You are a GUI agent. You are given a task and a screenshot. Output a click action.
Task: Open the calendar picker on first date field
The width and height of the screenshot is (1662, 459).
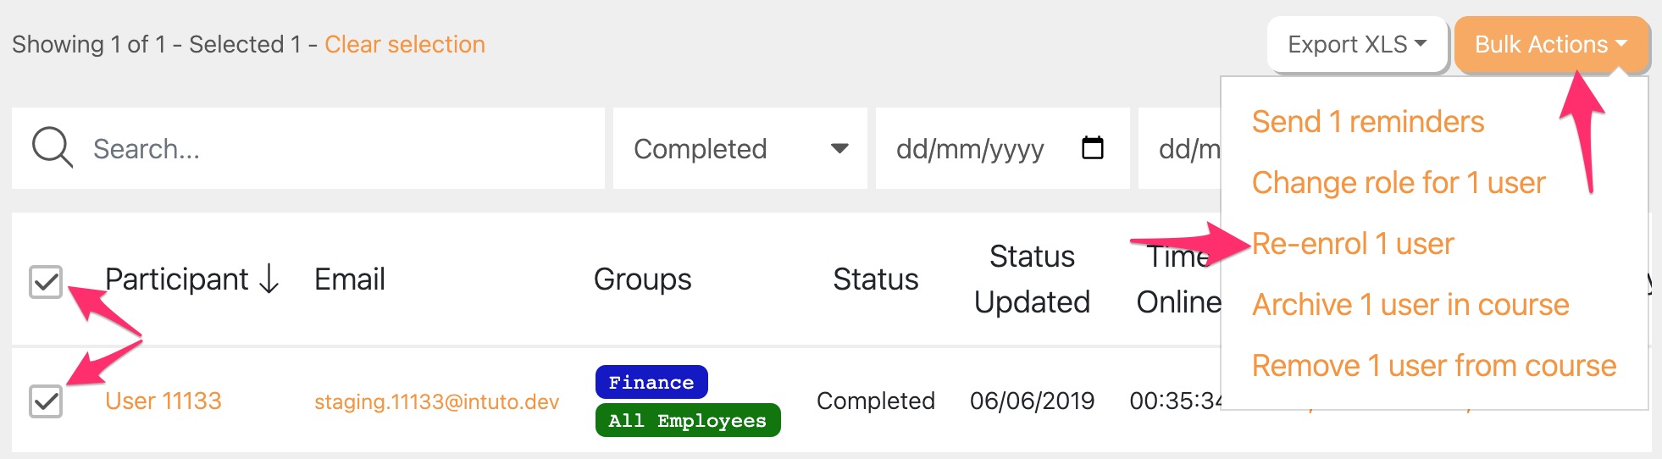tap(1093, 148)
